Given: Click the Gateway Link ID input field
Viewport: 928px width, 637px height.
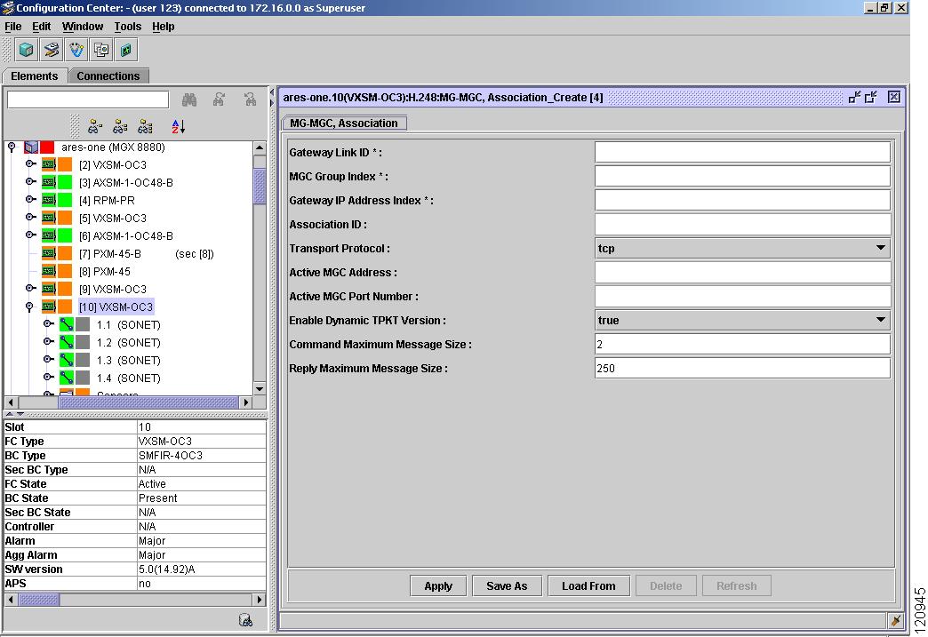Looking at the screenshot, I should tap(742, 152).
